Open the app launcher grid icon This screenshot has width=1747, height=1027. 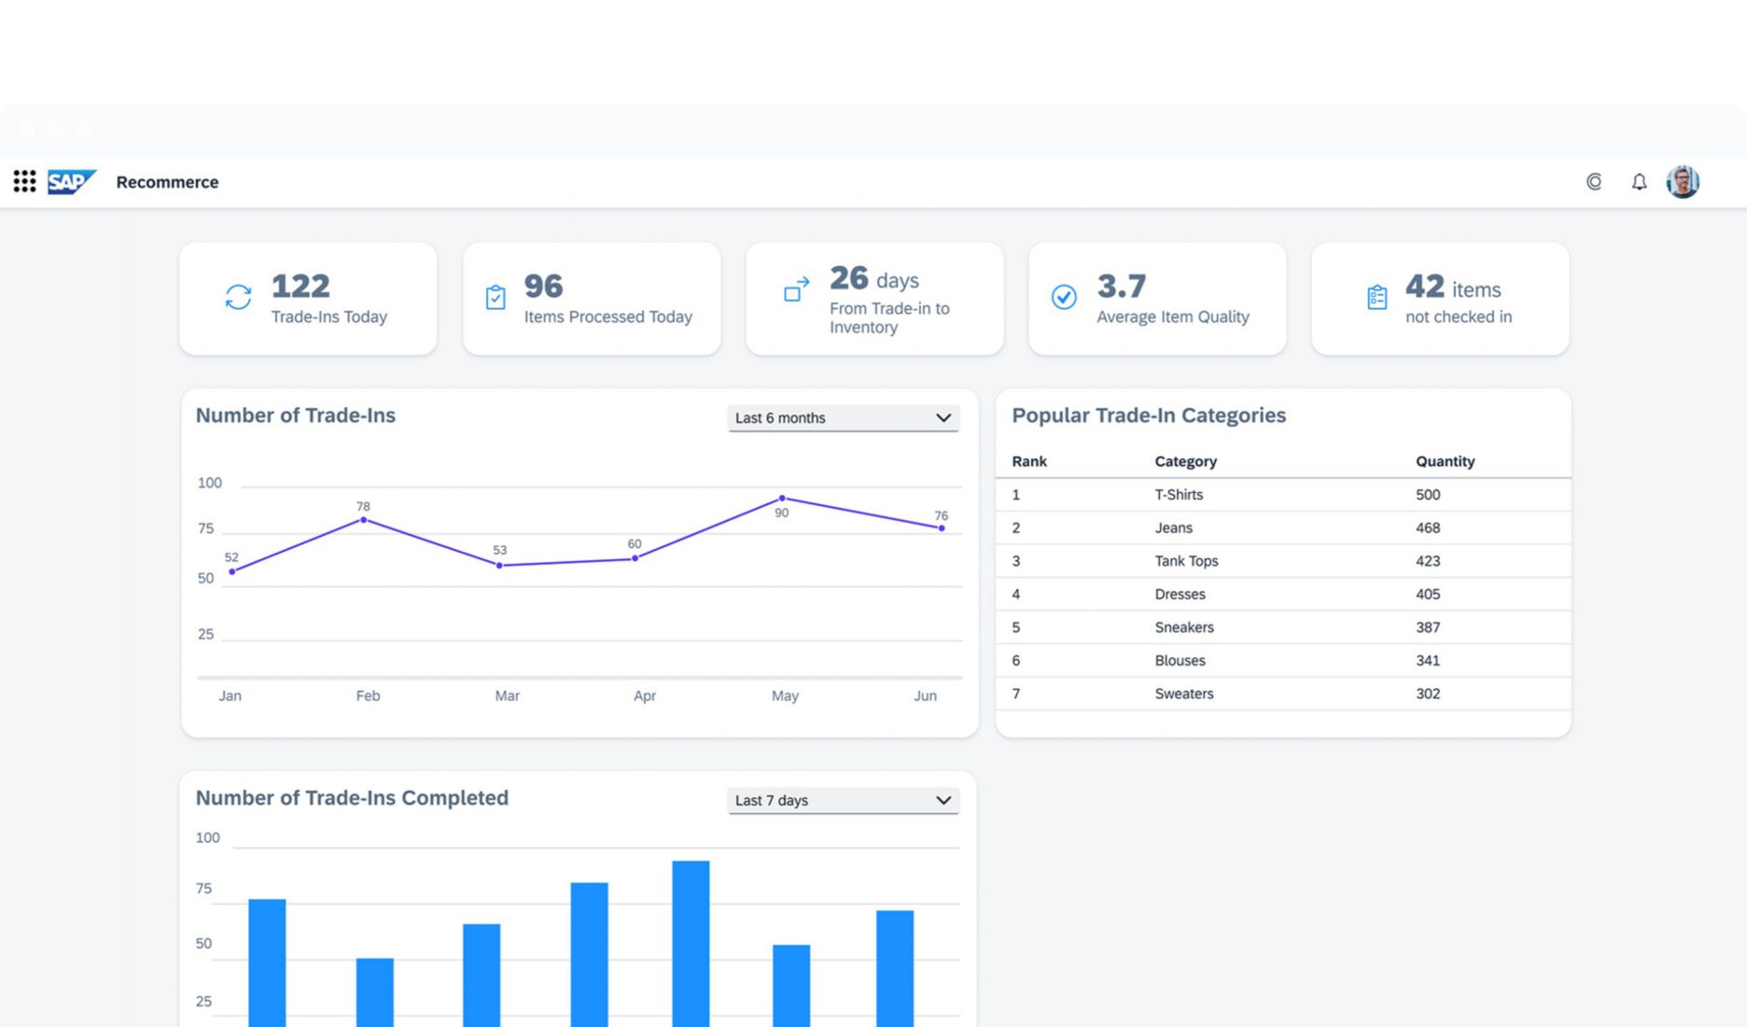tap(25, 181)
